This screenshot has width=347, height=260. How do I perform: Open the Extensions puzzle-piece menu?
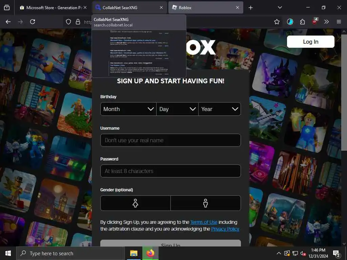point(302,22)
